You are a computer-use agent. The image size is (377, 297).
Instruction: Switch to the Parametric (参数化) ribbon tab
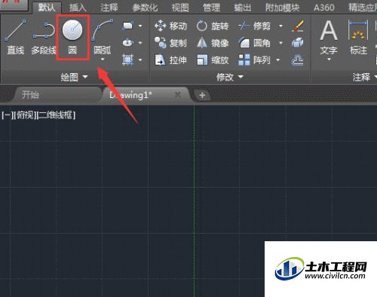145,8
